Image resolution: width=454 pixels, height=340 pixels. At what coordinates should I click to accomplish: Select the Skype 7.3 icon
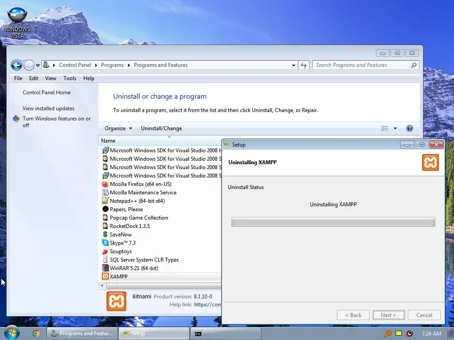click(106, 243)
